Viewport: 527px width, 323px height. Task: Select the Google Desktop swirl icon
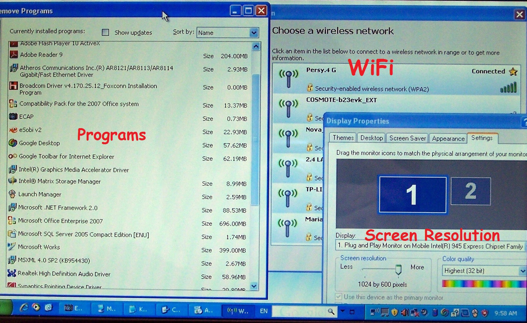pyautogui.click(x=13, y=143)
